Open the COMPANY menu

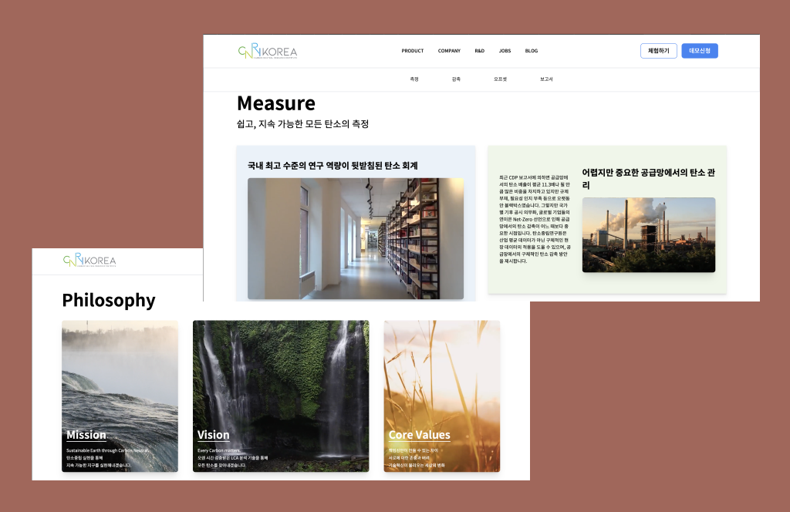pyautogui.click(x=449, y=51)
